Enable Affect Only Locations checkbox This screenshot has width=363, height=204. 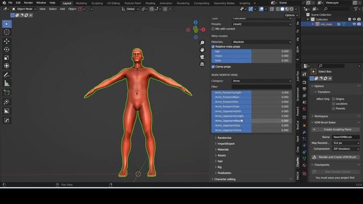(x=334, y=104)
